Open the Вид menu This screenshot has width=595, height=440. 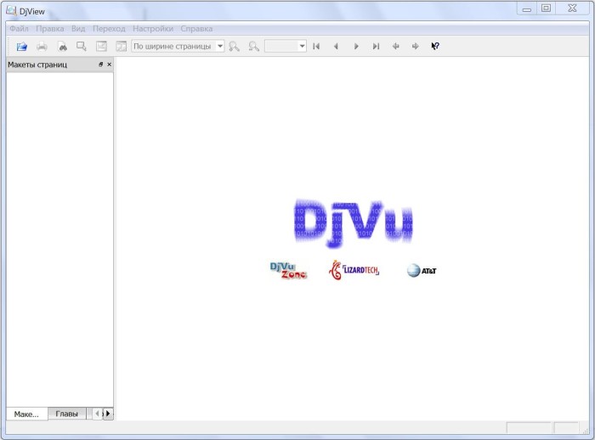tap(78, 29)
